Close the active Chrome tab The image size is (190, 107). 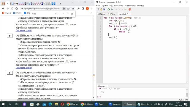tap(8, 4)
